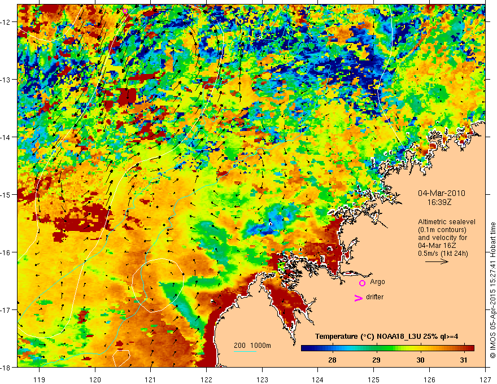Screen dimensions: 497x384
Task: Click the drifter magenta arrowhead legend marker
Action: point(359,298)
